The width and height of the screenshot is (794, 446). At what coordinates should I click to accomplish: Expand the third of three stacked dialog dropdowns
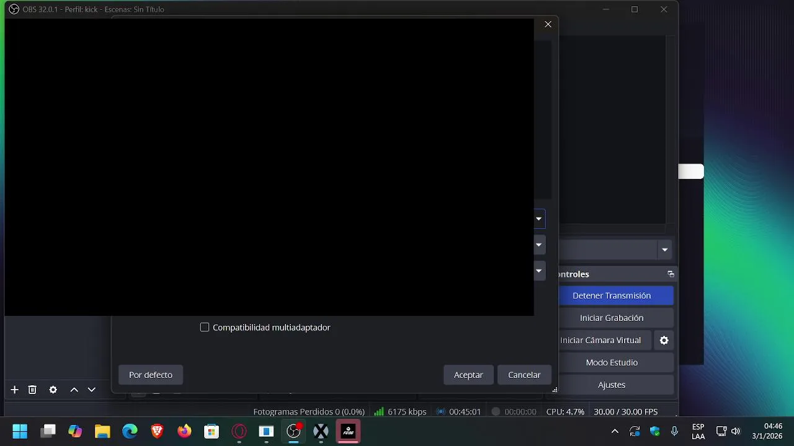(538, 271)
